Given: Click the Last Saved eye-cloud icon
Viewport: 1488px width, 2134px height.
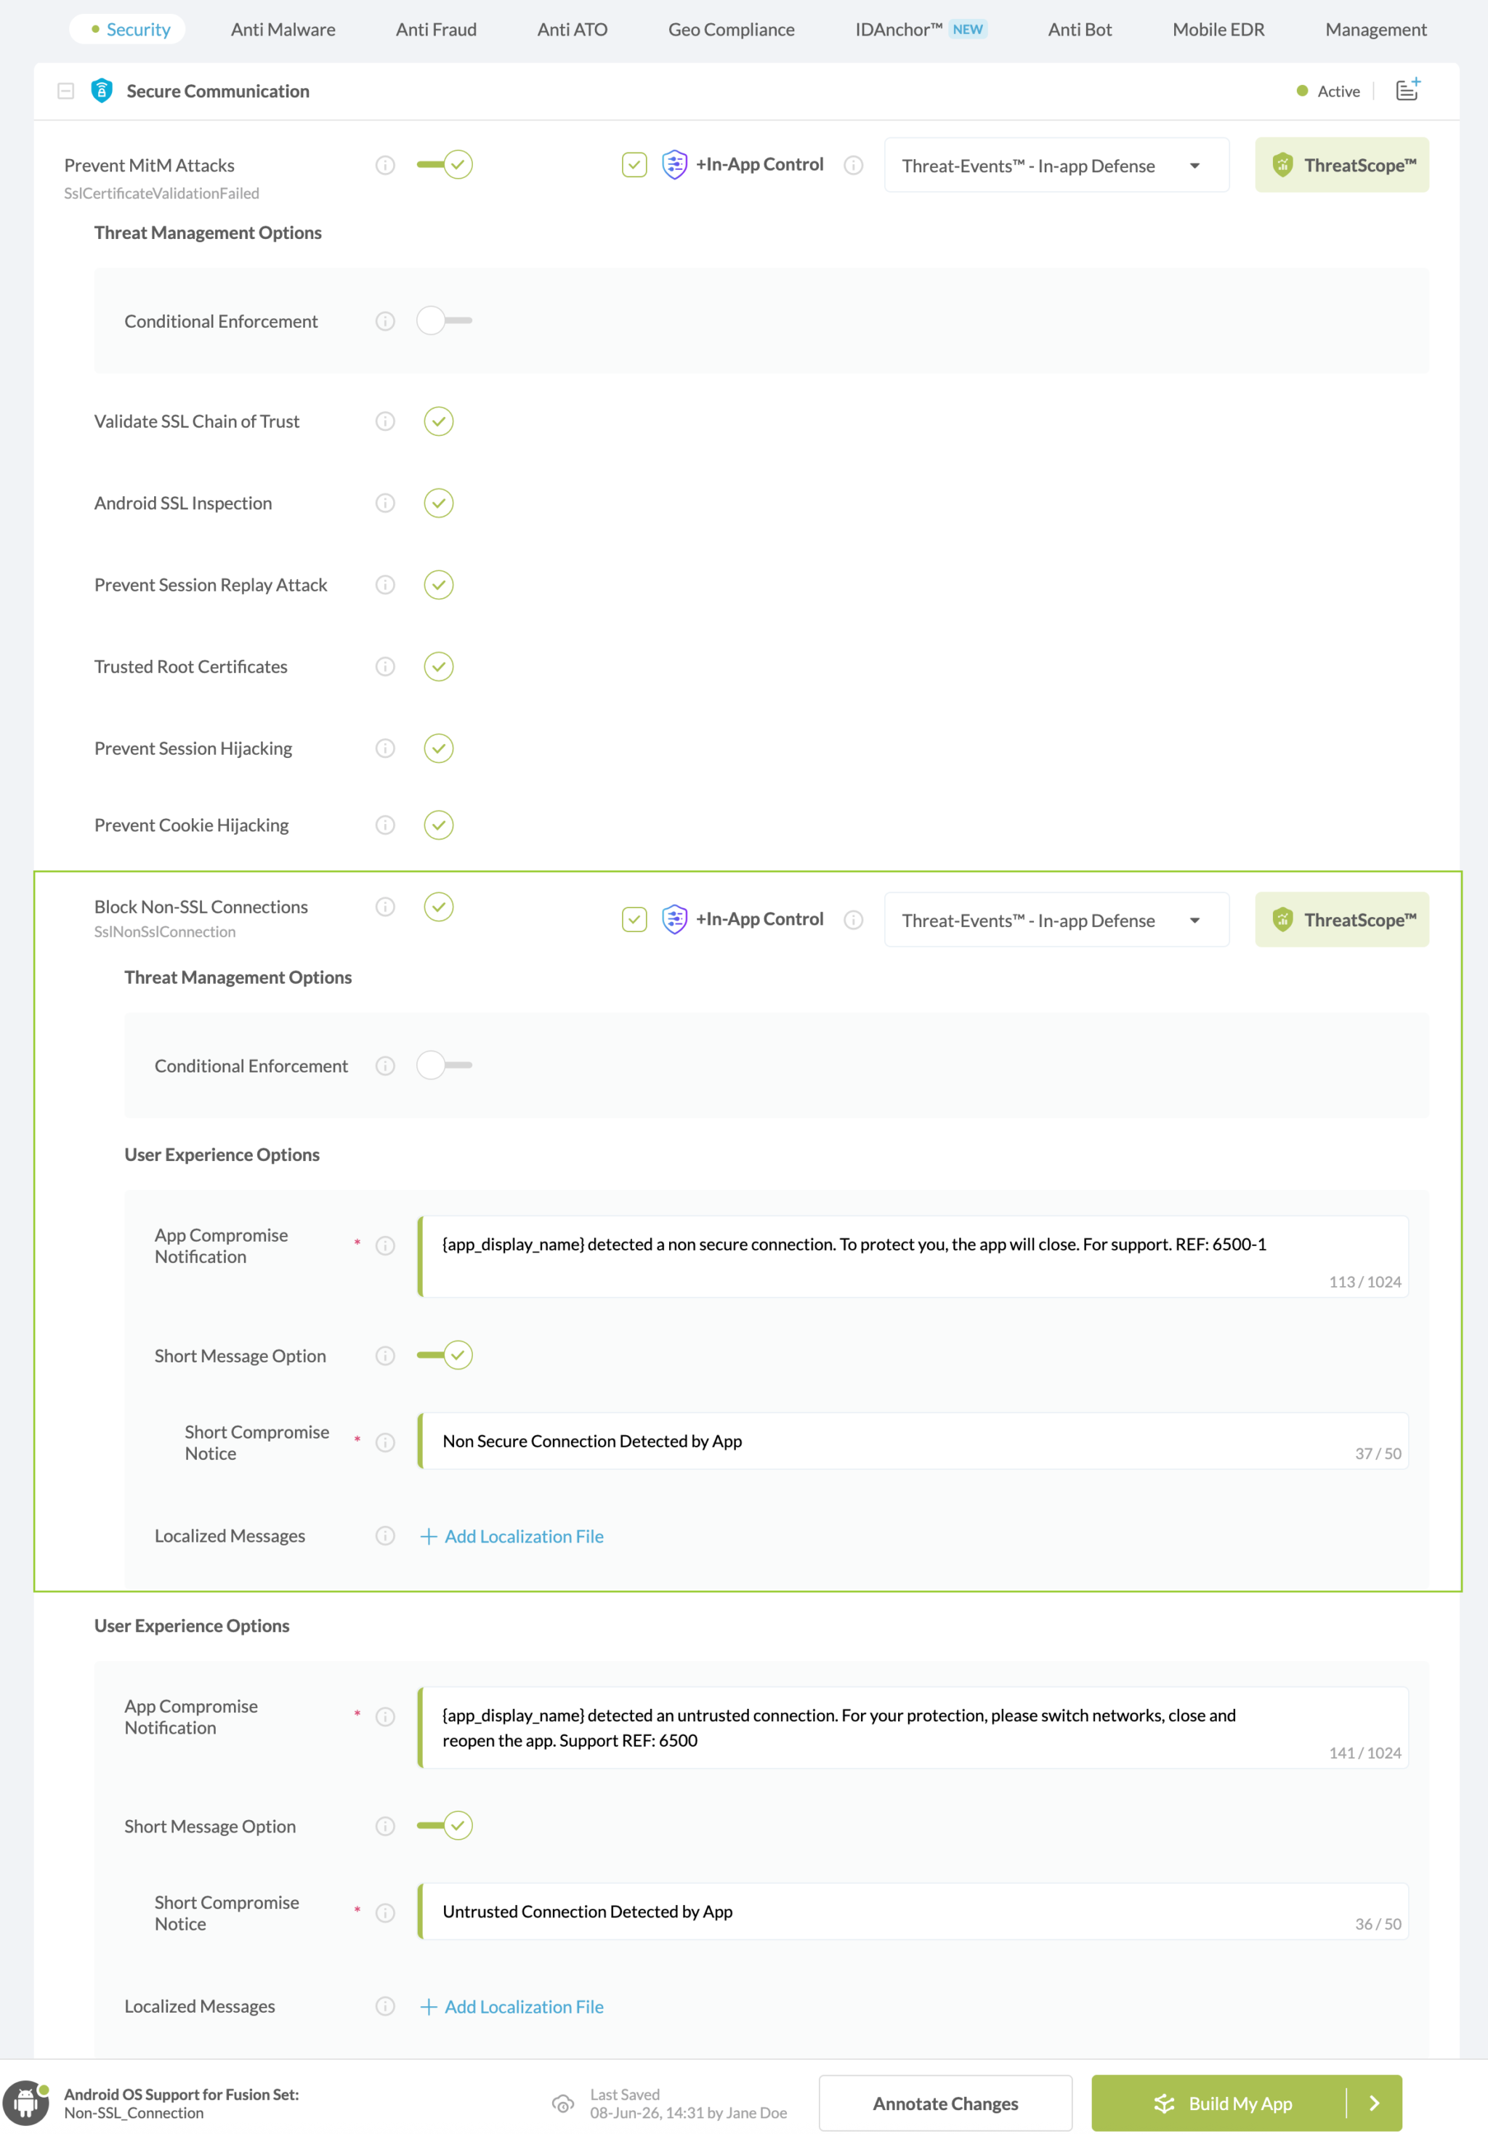Looking at the screenshot, I should click(562, 2103).
